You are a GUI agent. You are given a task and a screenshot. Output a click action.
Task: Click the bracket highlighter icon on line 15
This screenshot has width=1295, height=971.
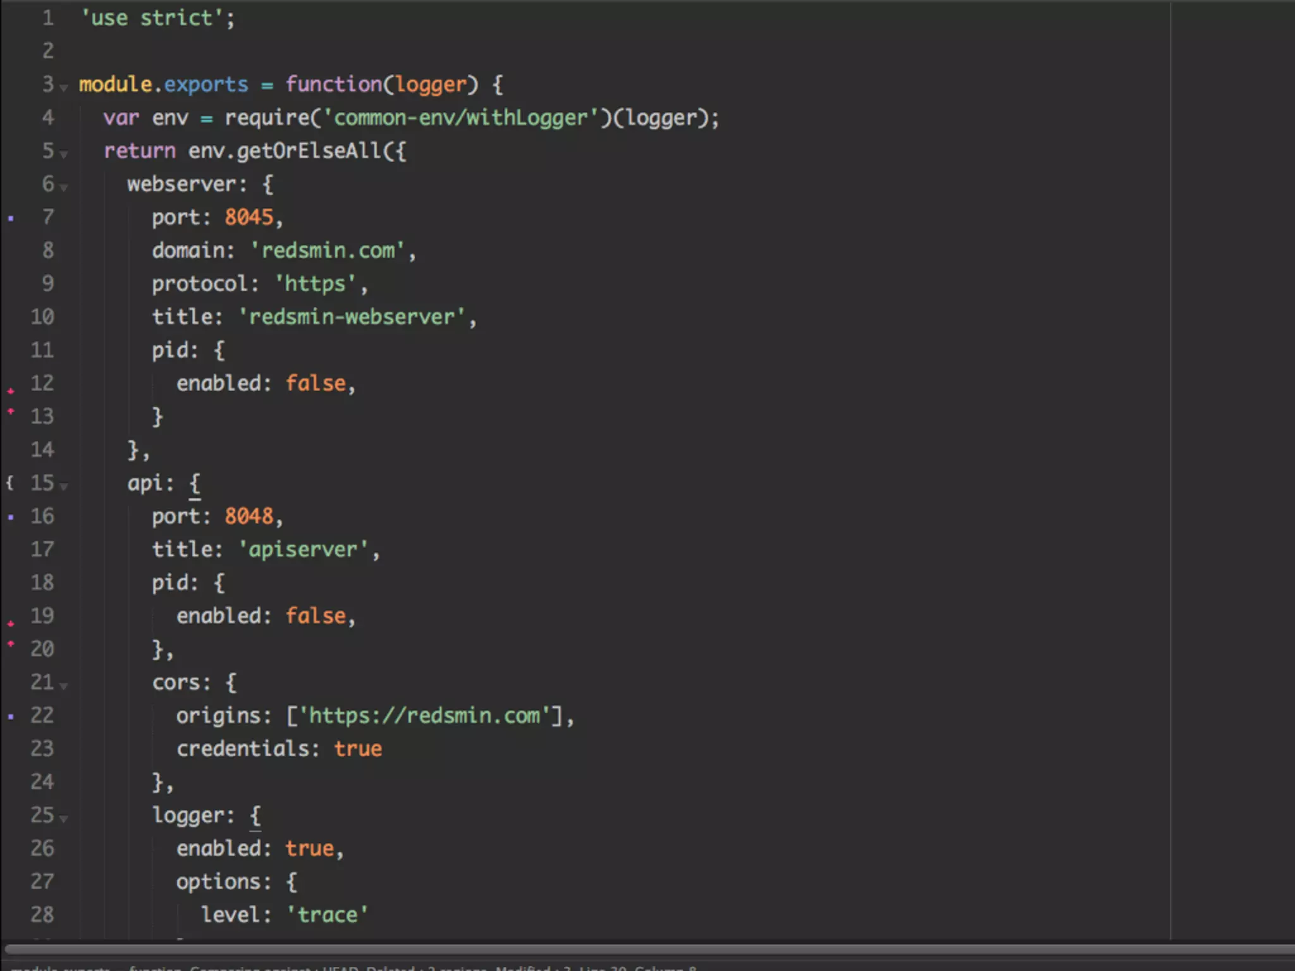9,484
